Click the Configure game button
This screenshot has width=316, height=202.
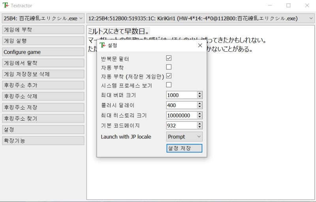pos(43,52)
